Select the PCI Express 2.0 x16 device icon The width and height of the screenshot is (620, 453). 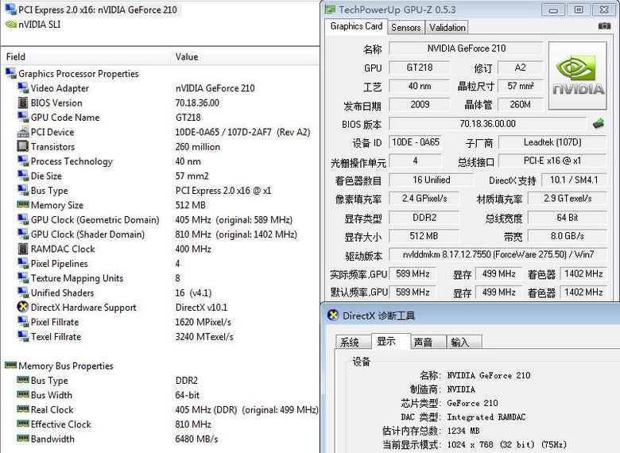pyautogui.click(x=10, y=9)
